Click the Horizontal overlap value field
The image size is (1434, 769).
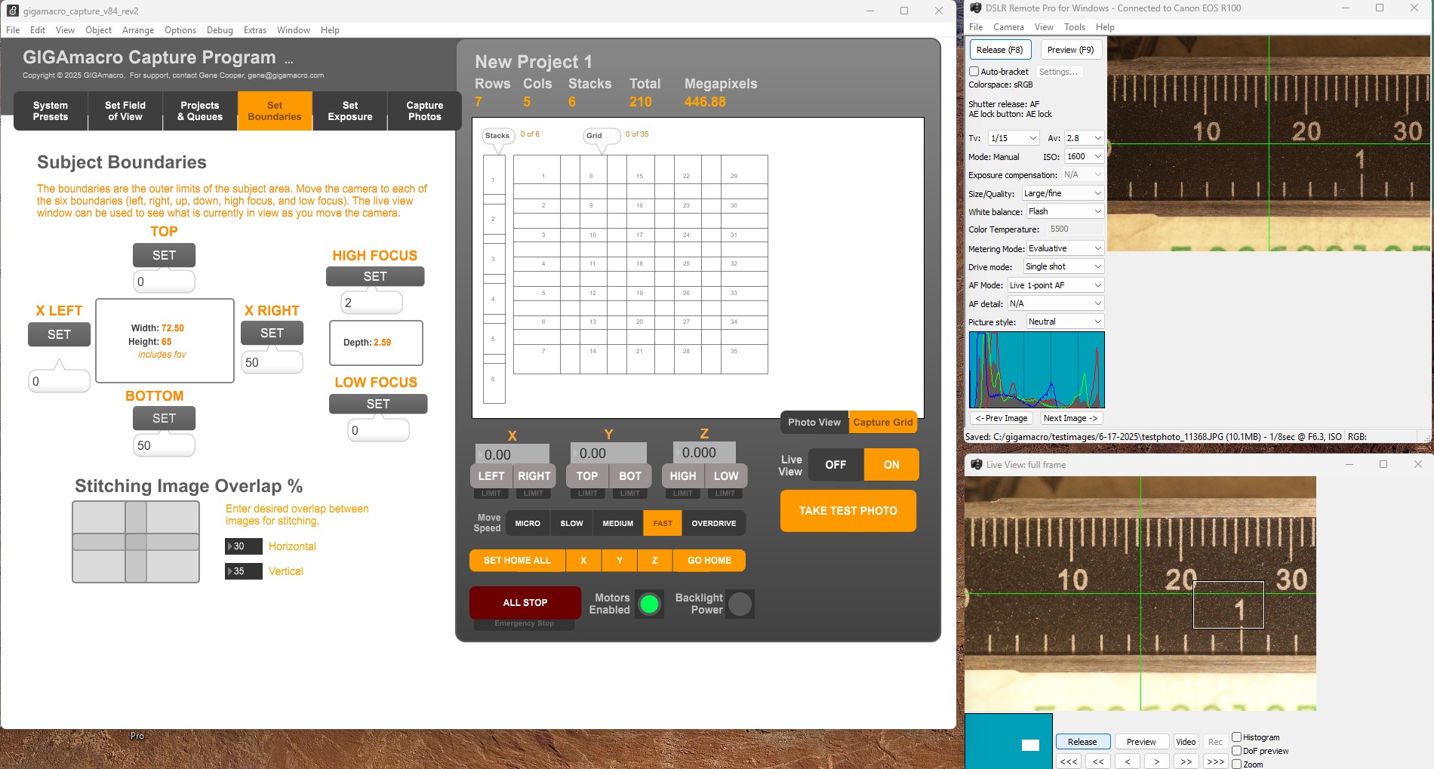[x=244, y=546]
